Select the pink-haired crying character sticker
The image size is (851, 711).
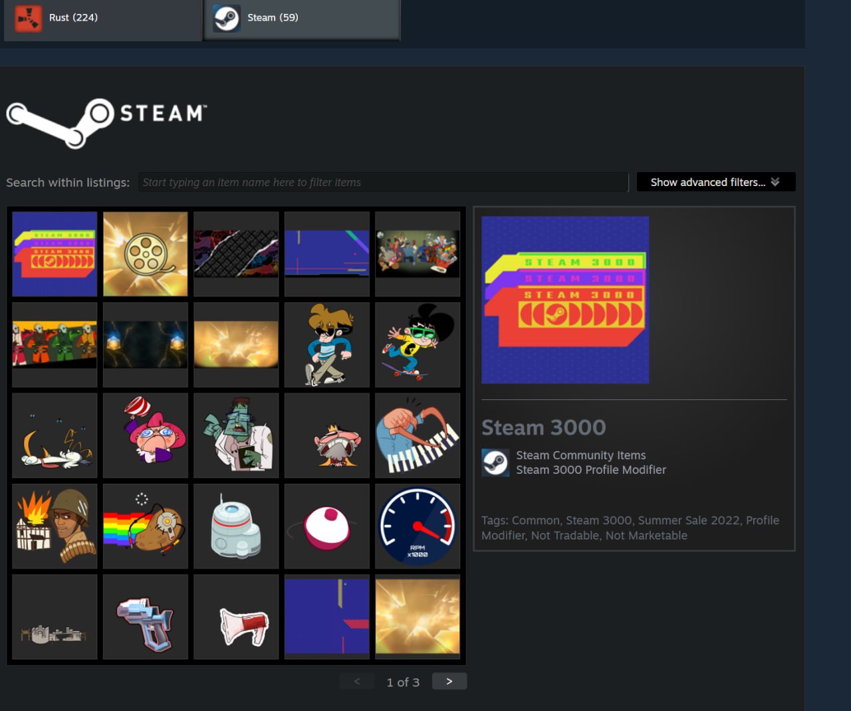(146, 435)
